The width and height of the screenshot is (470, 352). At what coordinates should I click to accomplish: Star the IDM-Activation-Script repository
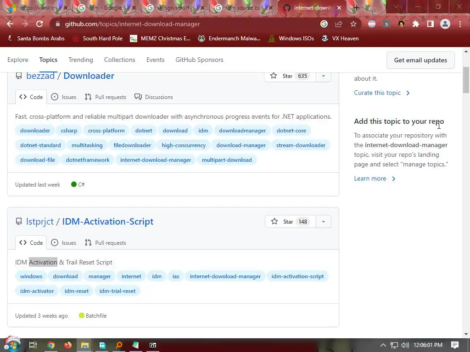pyautogui.click(x=291, y=221)
